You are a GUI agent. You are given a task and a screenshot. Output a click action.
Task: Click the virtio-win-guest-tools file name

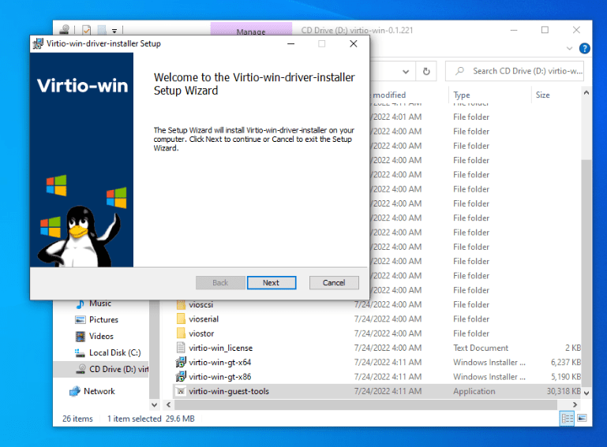click(x=229, y=391)
